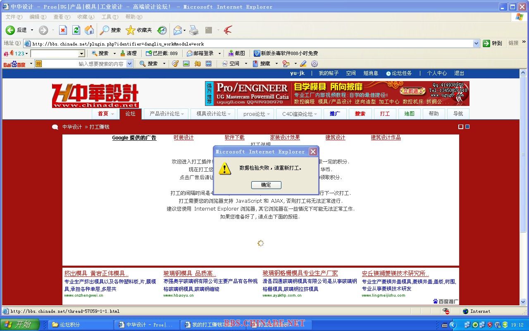Screen dimensions: 529x331
Task: Click the 短消息 link
Action: (x=371, y=73)
